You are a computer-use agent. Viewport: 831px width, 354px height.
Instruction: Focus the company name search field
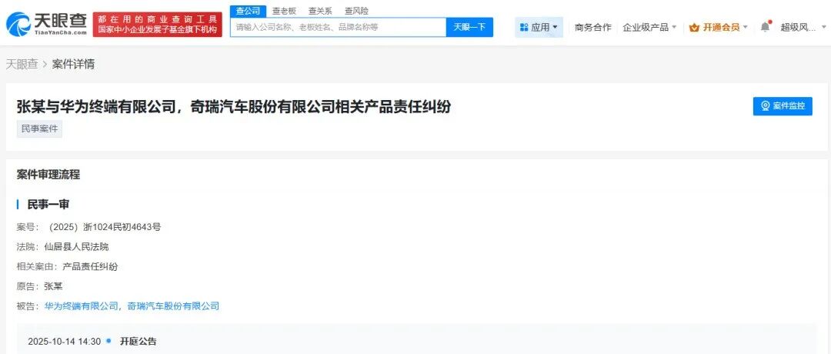(x=338, y=27)
